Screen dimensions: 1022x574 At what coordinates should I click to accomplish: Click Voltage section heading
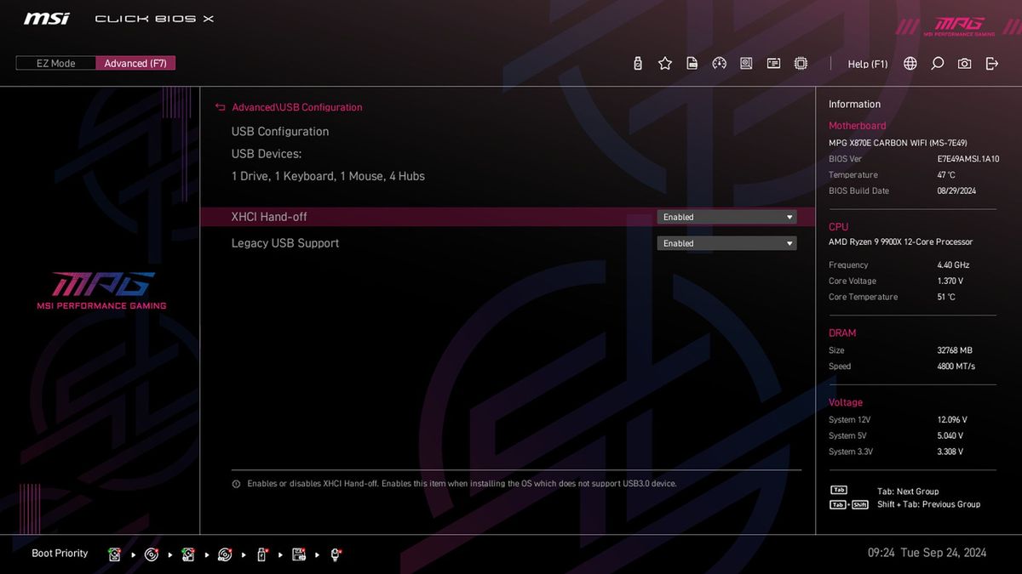click(846, 403)
